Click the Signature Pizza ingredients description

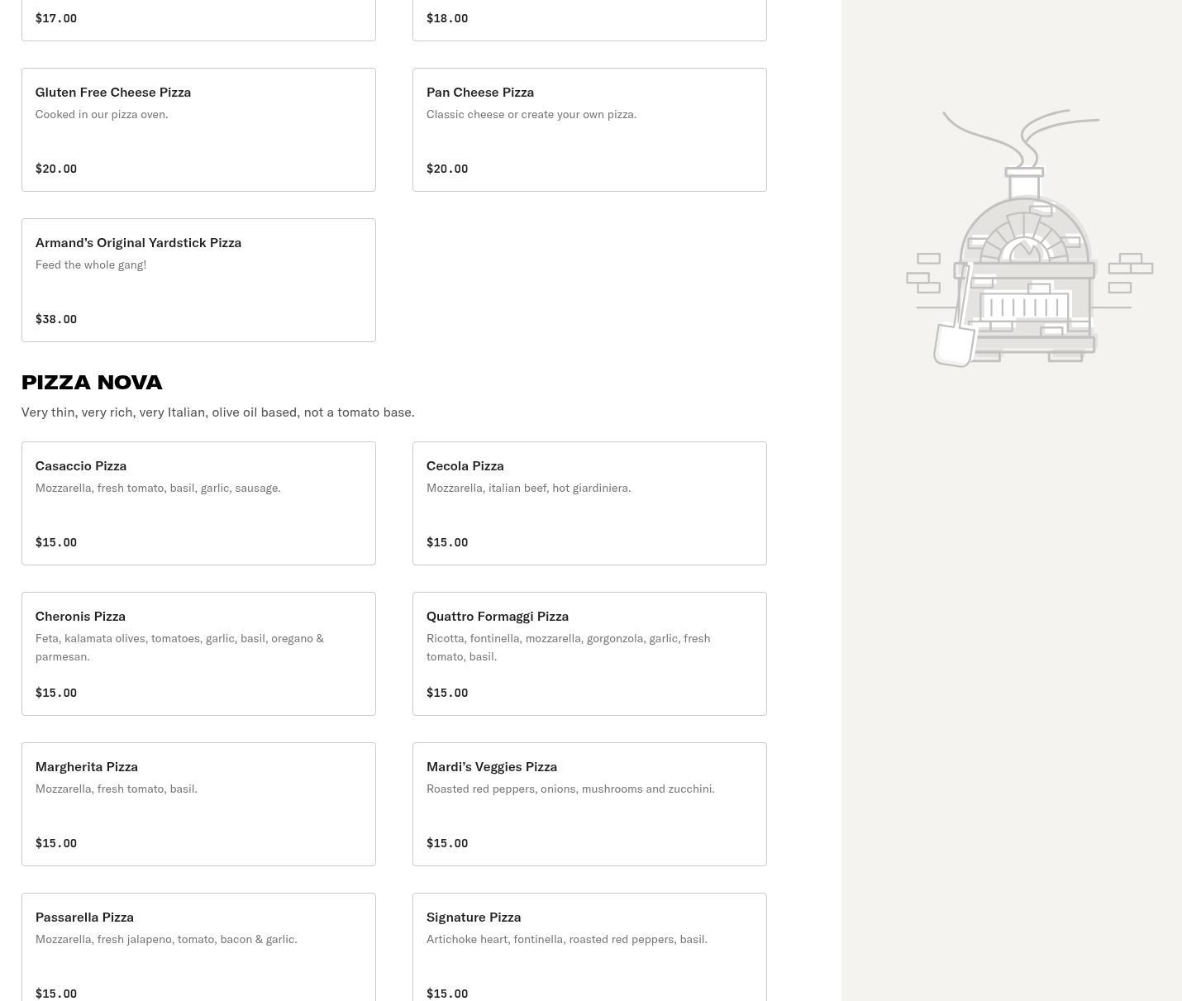tap(566, 939)
